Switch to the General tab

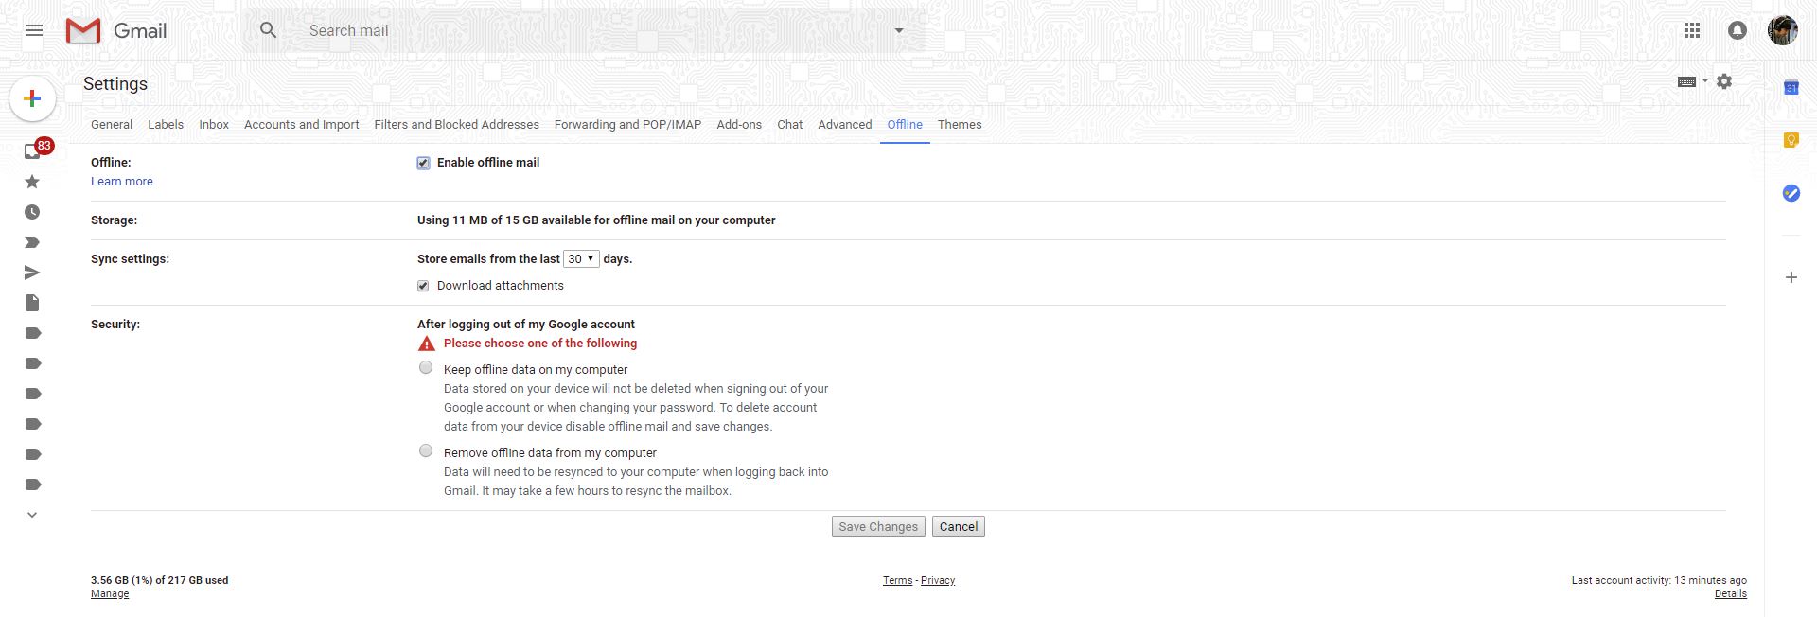click(x=112, y=124)
